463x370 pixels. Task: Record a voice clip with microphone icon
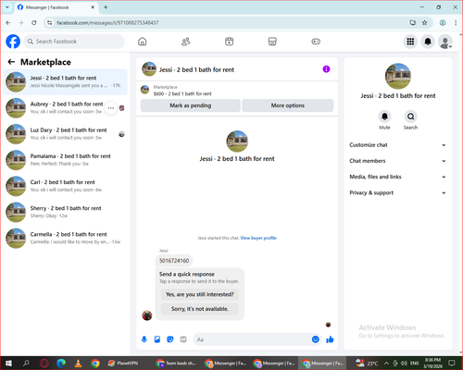[x=144, y=339]
